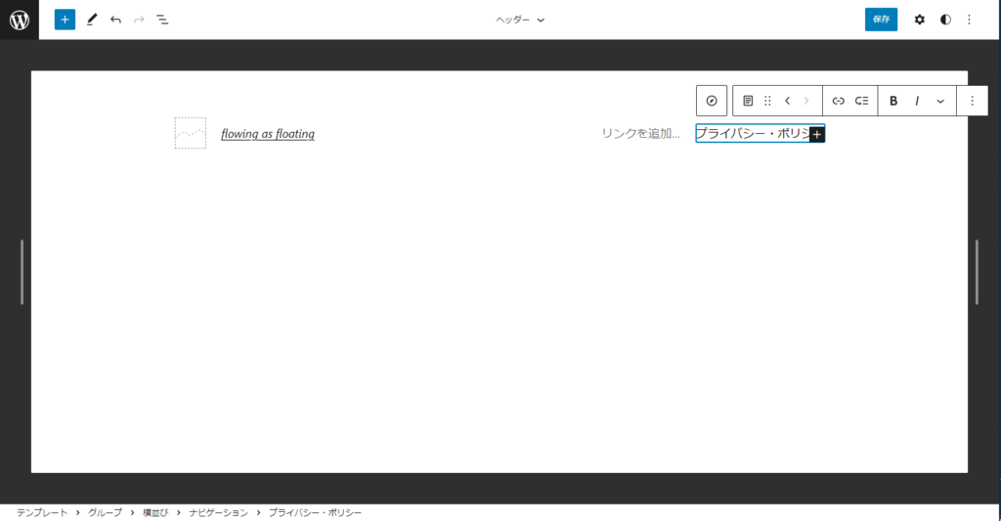This screenshot has height=521, width=1001.
Task: Open the block inserter plus button
Action: click(x=65, y=20)
